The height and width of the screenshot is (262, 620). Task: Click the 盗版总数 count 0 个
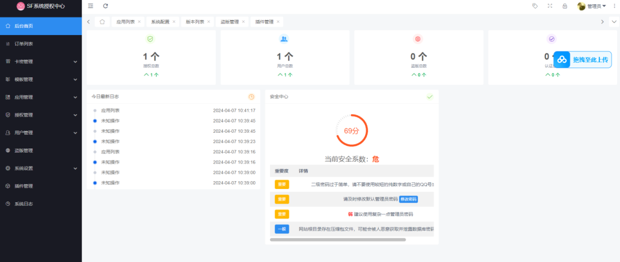point(419,56)
